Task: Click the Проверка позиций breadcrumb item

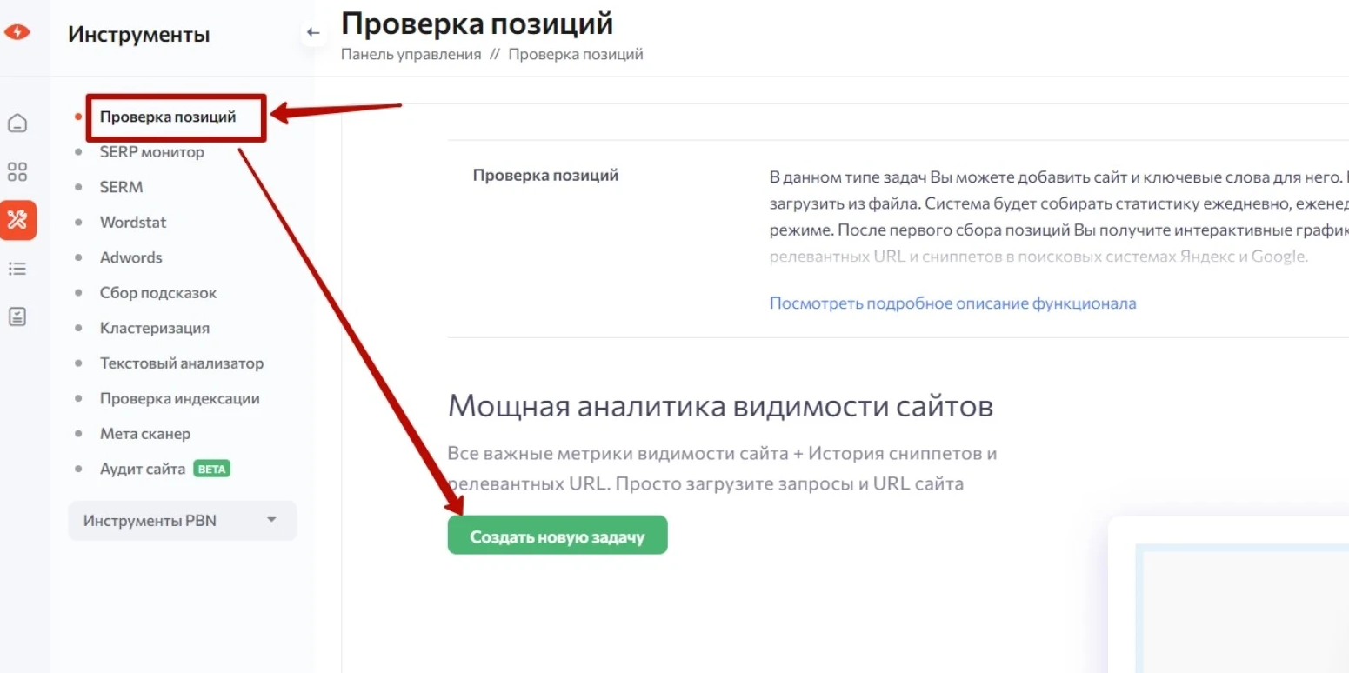Action: point(576,54)
